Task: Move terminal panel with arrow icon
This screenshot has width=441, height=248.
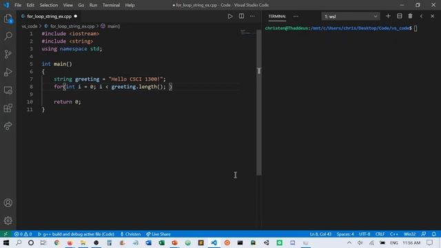Action: coord(421,17)
